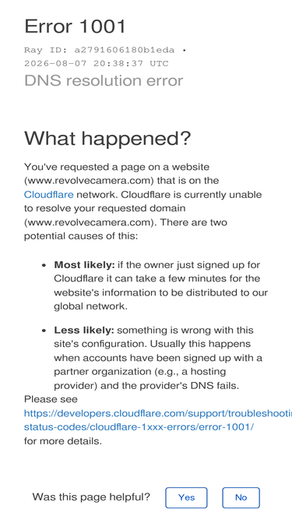Click the What happened? heading
This screenshot has width=292, height=520.
[107, 138]
